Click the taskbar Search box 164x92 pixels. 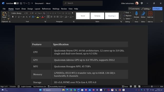(x=52, y=90)
